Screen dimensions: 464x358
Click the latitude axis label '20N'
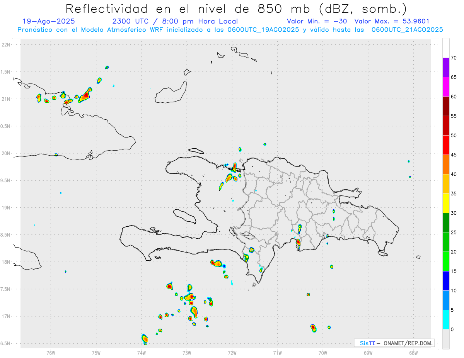tap(6, 153)
